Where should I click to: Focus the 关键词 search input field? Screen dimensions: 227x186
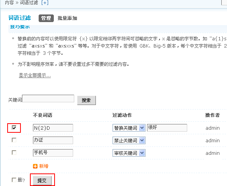click(48, 99)
